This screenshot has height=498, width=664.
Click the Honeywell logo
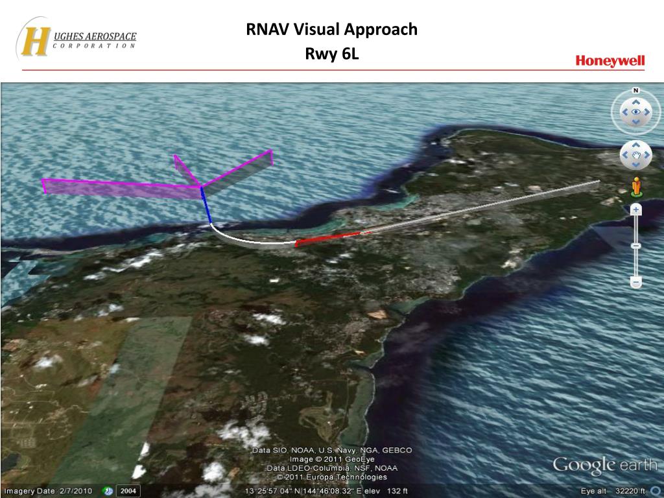tap(610, 61)
